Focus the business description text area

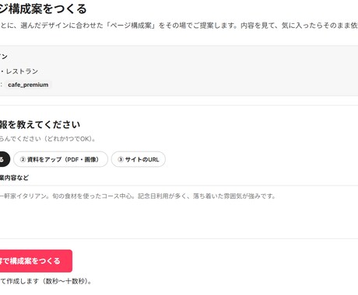click(179, 212)
